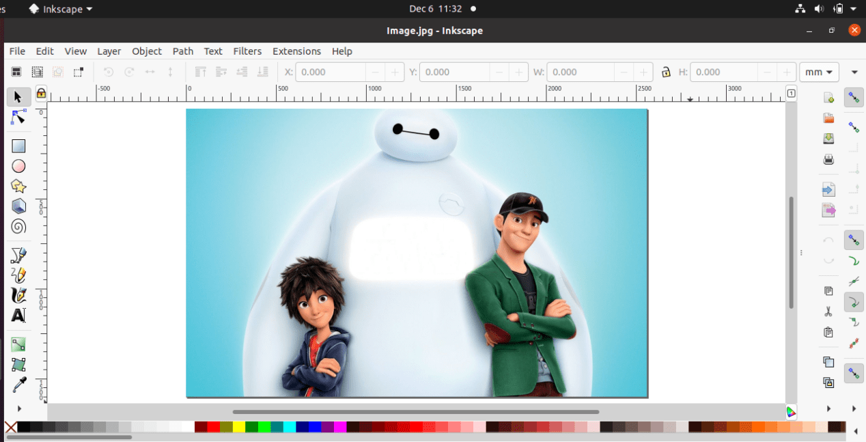Select the red color swatch

coord(212,427)
